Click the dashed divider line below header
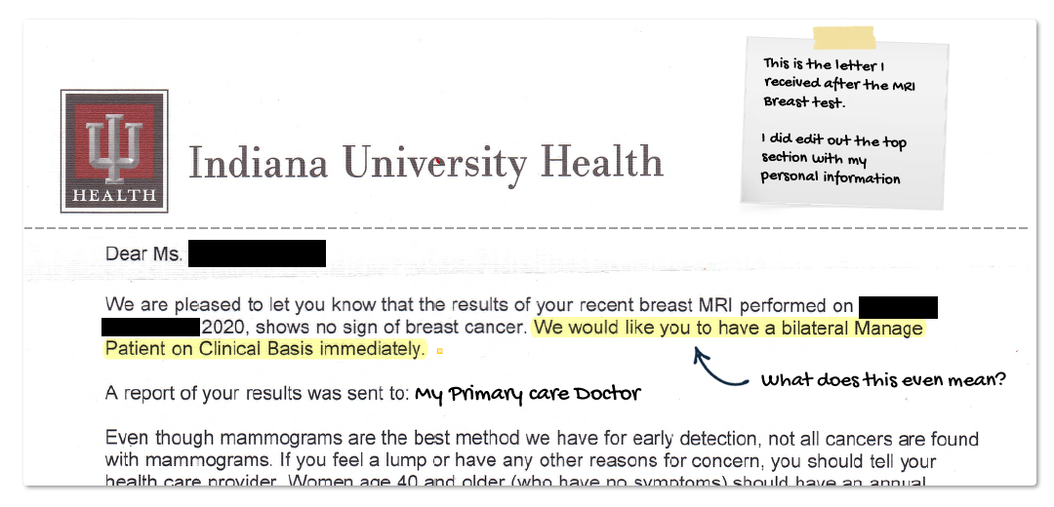The image size is (1054, 507). [526, 228]
